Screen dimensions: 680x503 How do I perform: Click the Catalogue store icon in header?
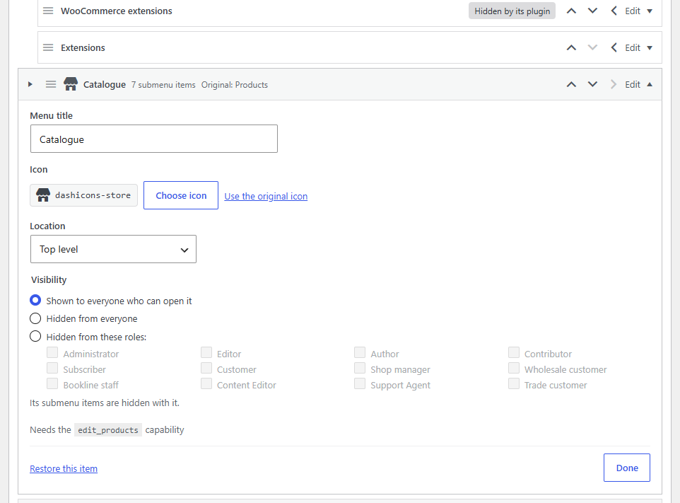click(71, 83)
